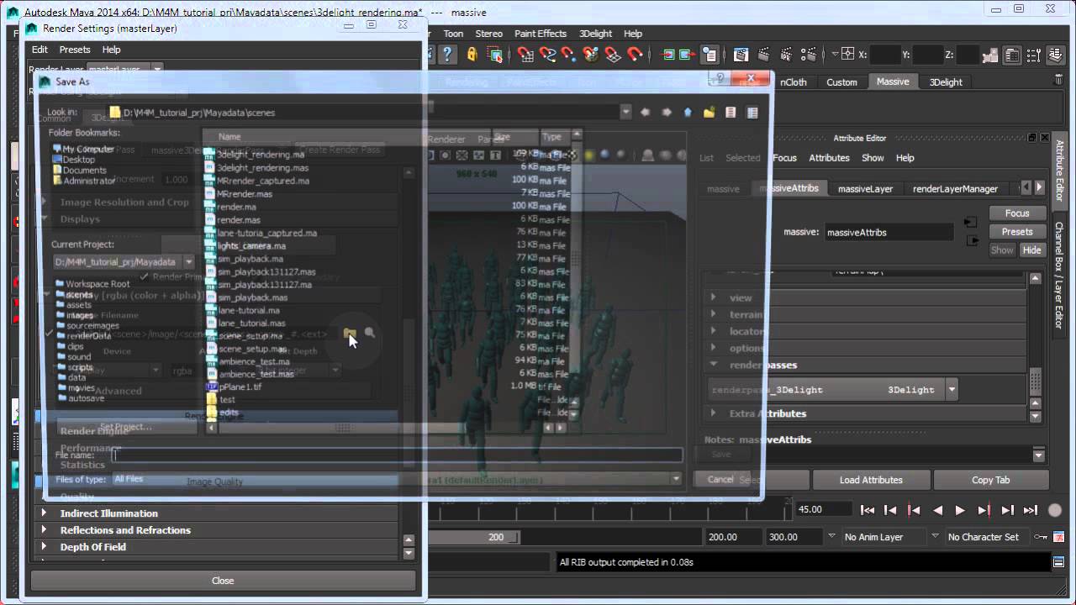This screenshot has width=1076, height=605.
Task: Collapse the renderpasses section
Action: (713, 365)
